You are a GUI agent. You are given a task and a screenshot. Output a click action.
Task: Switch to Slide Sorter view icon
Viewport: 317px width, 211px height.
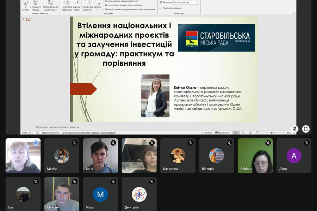pyautogui.click(x=243, y=133)
